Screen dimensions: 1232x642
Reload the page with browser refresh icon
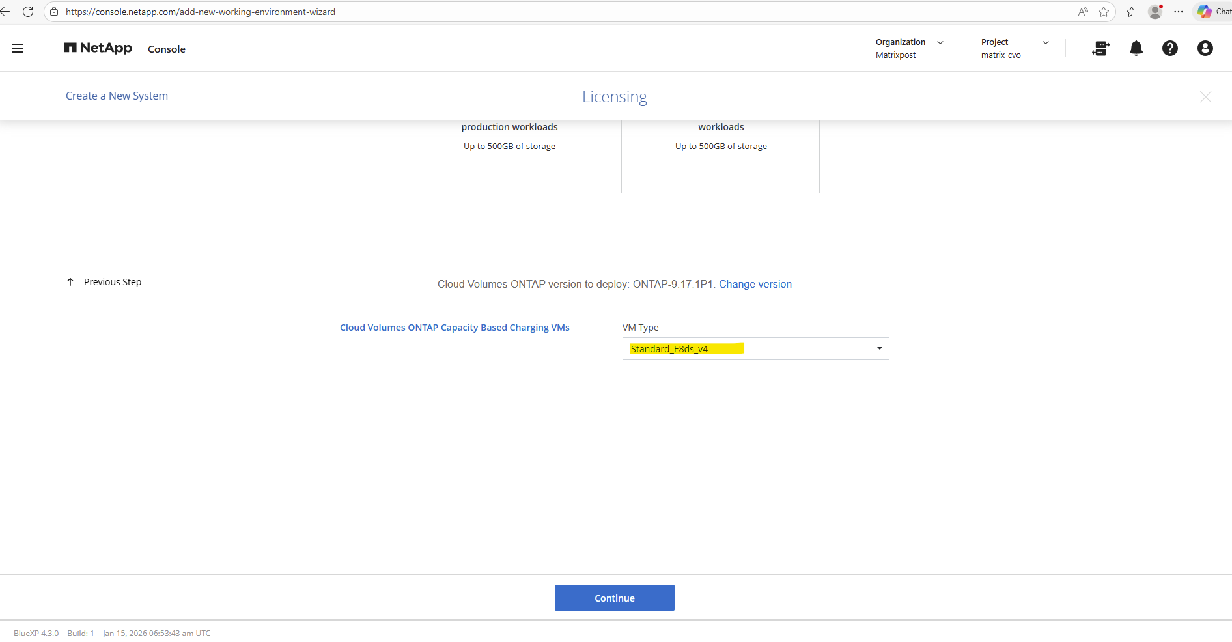click(x=28, y=12)
